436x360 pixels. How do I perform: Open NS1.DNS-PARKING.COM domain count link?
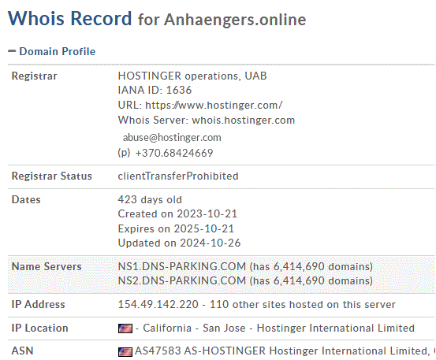[x=311, y=266]
